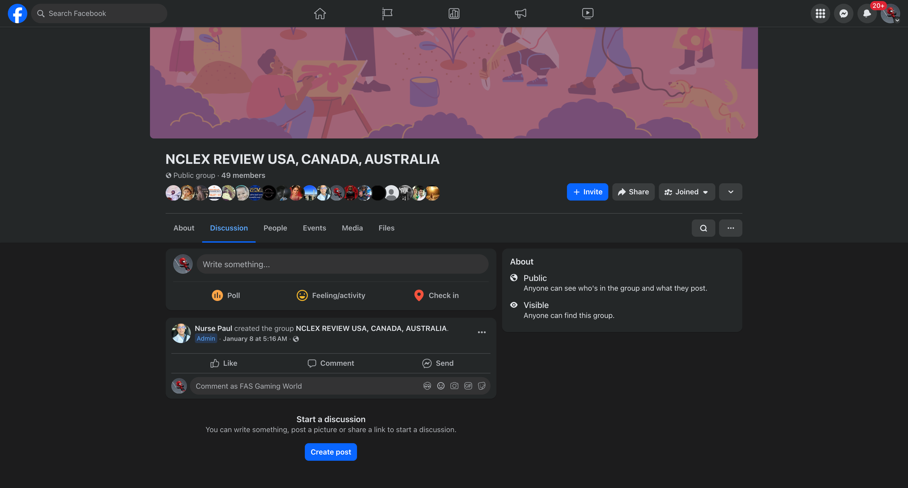Click Nurse Paul's profile picture

click(x=181, y=333)
